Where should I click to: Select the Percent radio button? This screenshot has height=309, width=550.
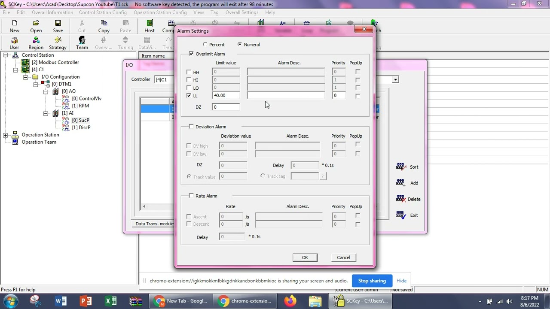coord(205,45)
